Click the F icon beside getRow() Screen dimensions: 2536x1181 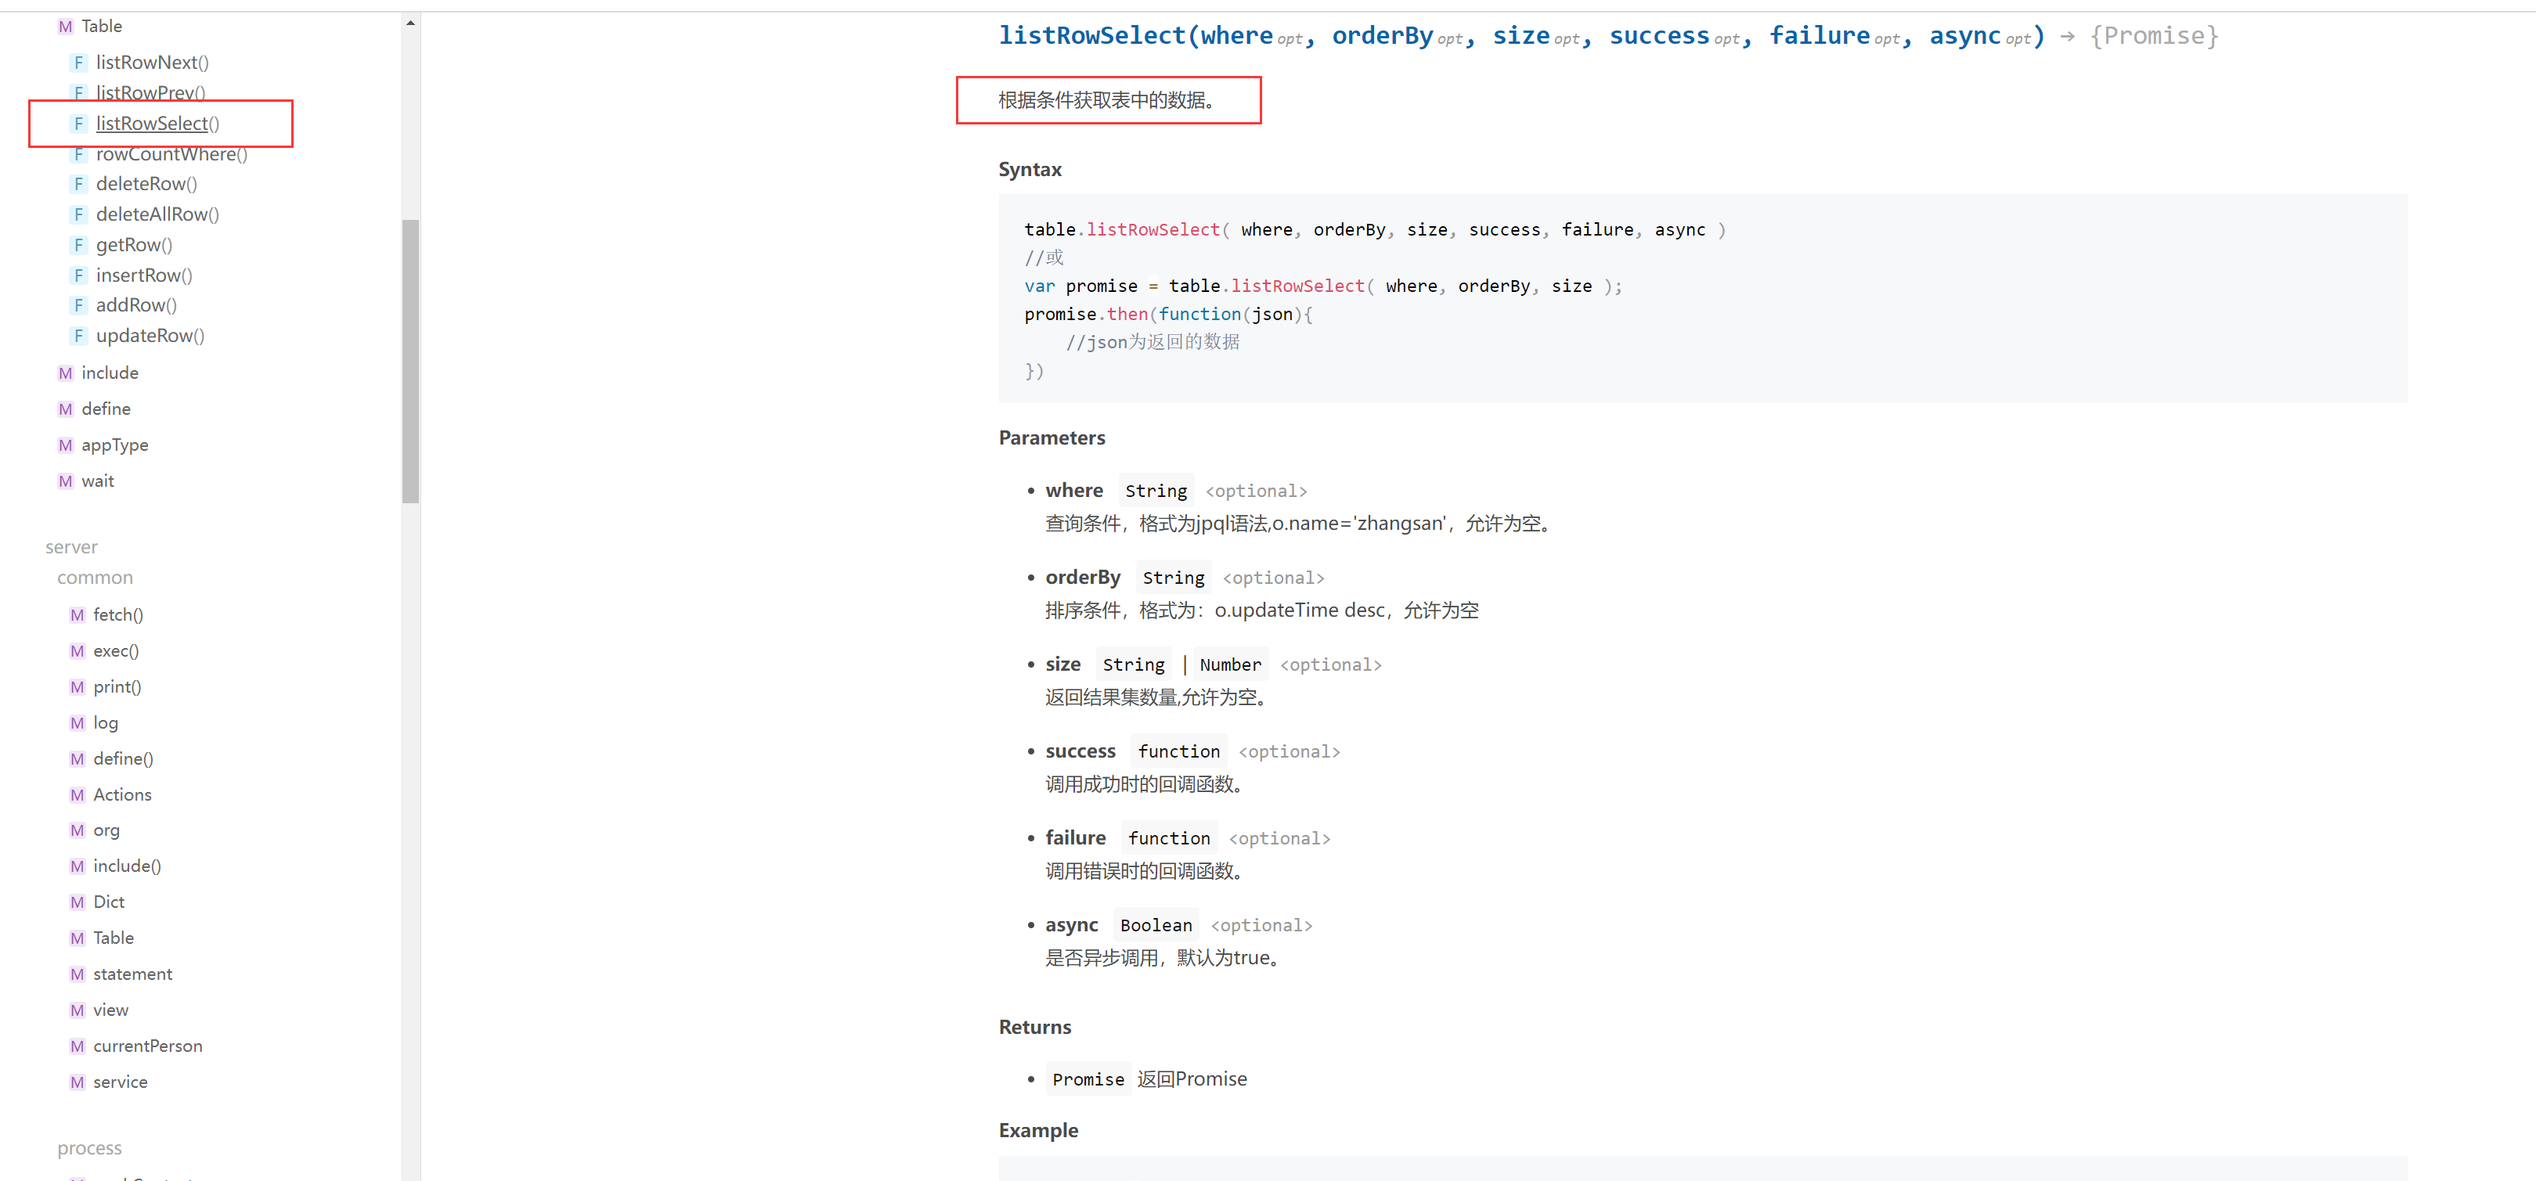tap(79, 245)
